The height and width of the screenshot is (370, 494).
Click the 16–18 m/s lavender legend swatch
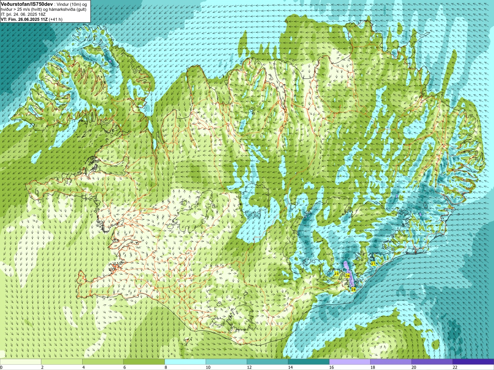tap(350, 362)
